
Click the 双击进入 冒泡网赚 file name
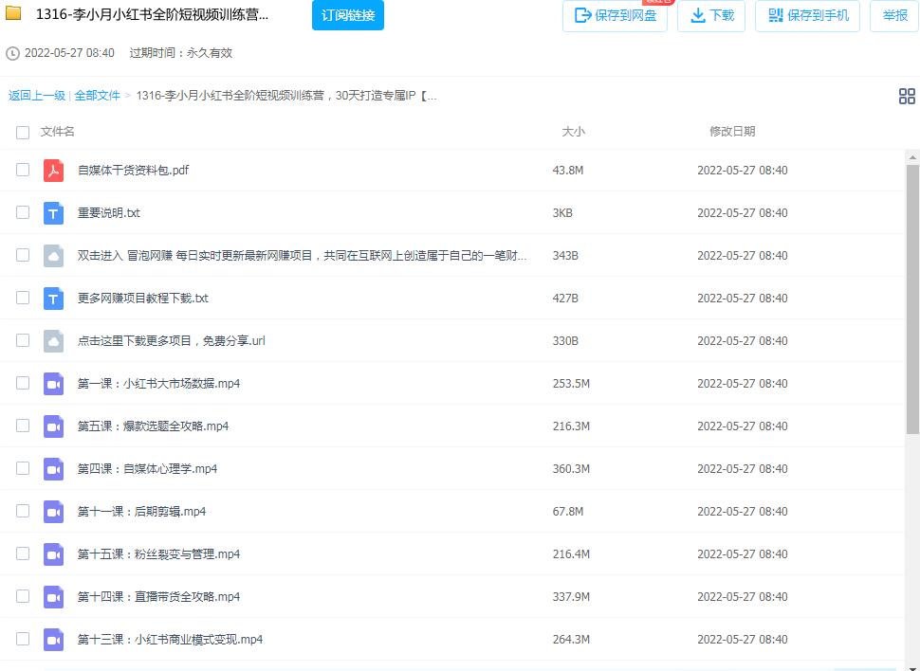(303, 256)
